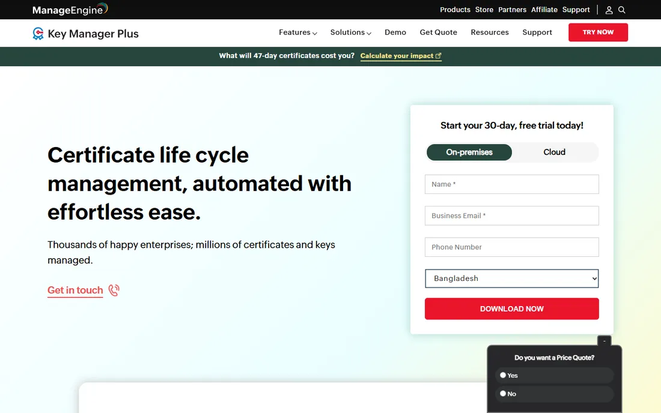
Task: Open Support in top black bar
Action: coord(576,10)
